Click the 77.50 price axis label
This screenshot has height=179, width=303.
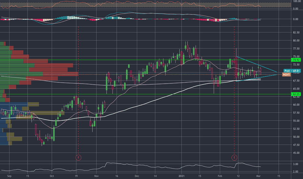point(296,48)
